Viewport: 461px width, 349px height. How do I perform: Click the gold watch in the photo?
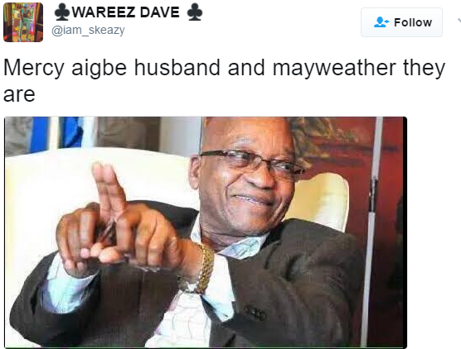[204, 268]
